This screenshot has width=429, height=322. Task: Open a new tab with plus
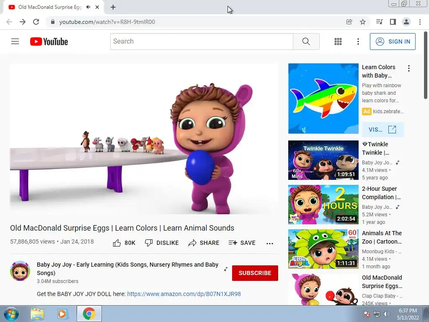(x=113, y=7)
